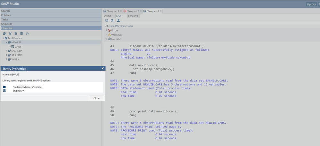Click the New Library icon
This screenshot has height=146, width=320.
coord(4,33)
